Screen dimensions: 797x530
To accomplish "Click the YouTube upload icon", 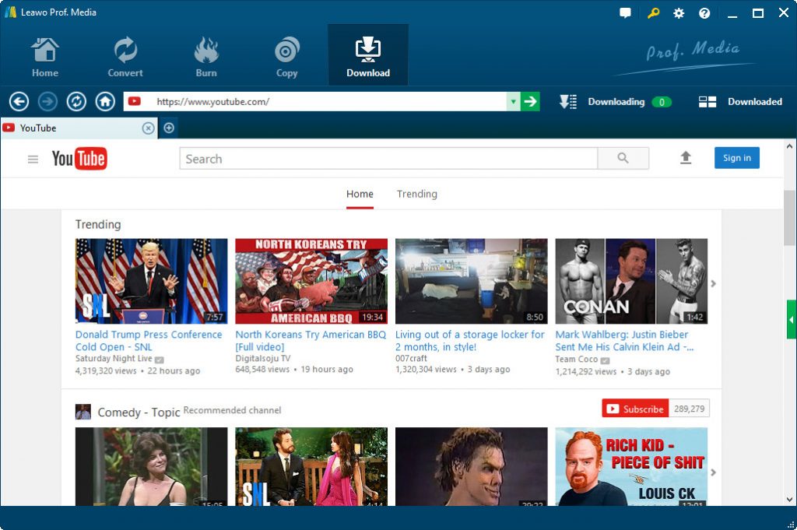I will pyautogui.click(x=686, y=157).
